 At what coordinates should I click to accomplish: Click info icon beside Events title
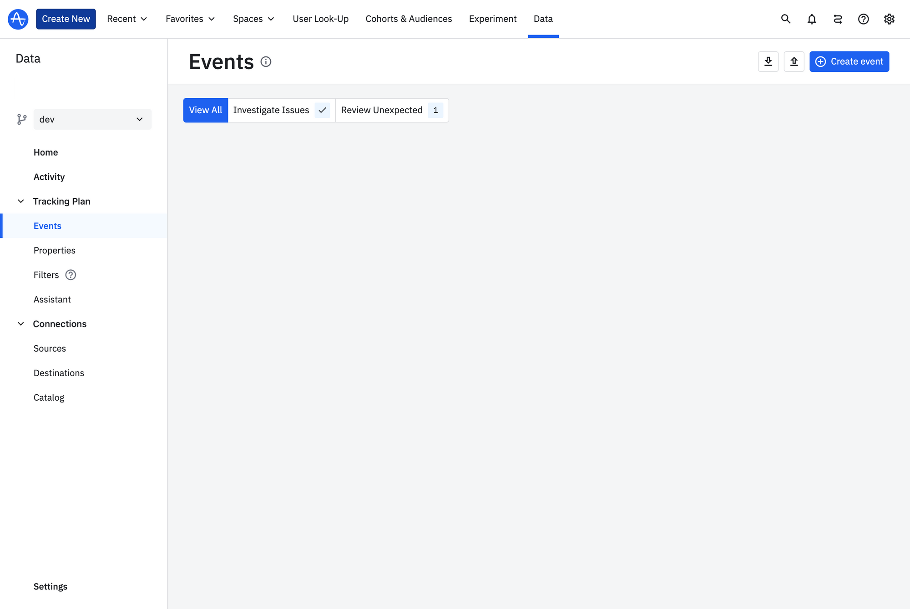266,62
